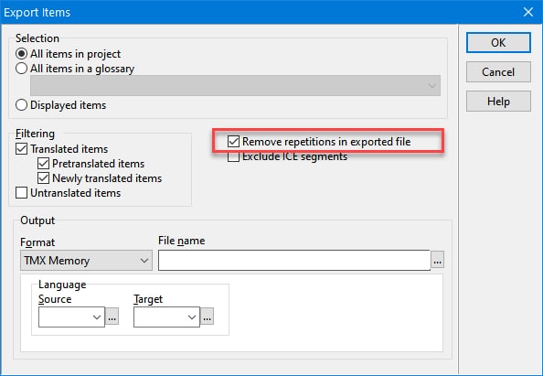Expand the Target language dropdown

pyautogui.click(x=166, y=317)
